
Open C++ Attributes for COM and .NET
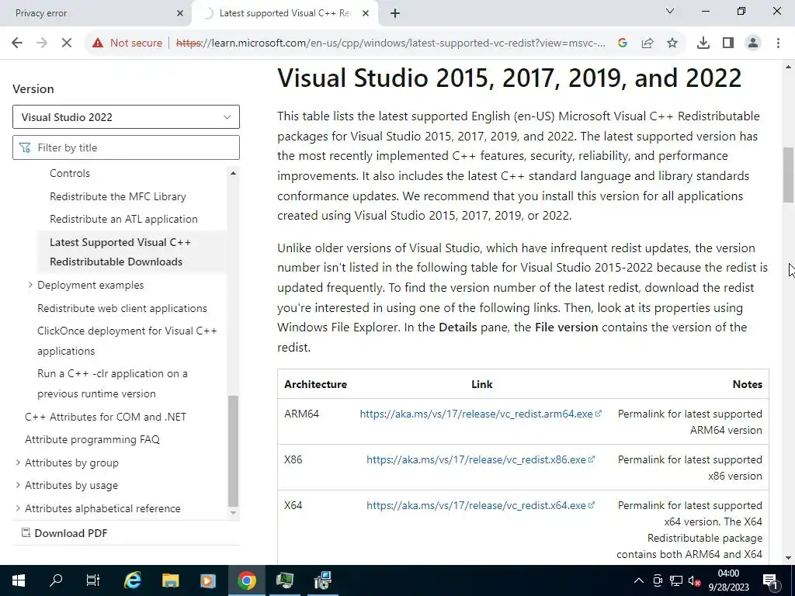[x=106, y=417]
